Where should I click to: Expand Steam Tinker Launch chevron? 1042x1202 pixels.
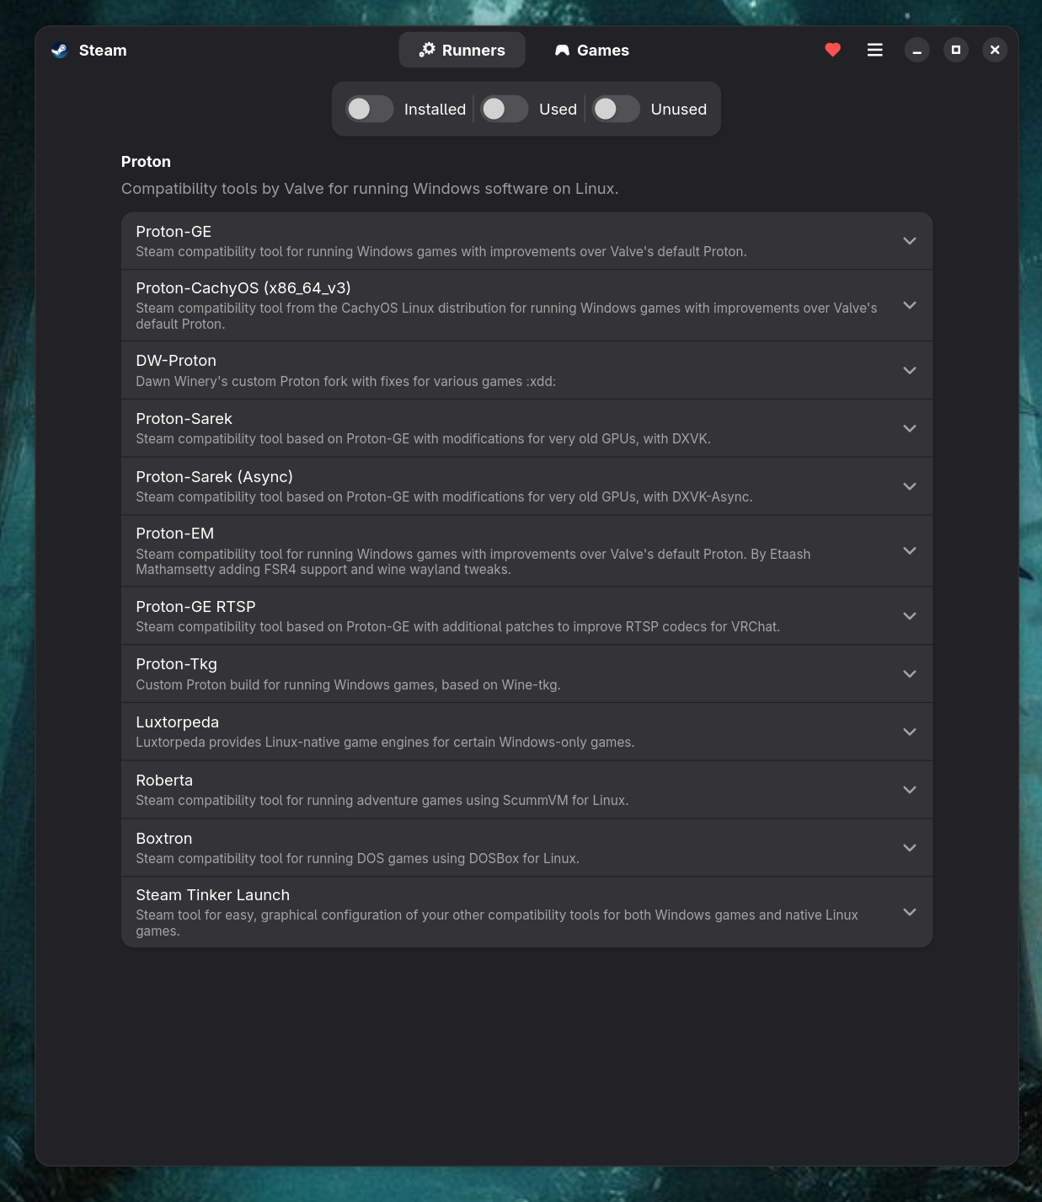click(x=910, y=912)
